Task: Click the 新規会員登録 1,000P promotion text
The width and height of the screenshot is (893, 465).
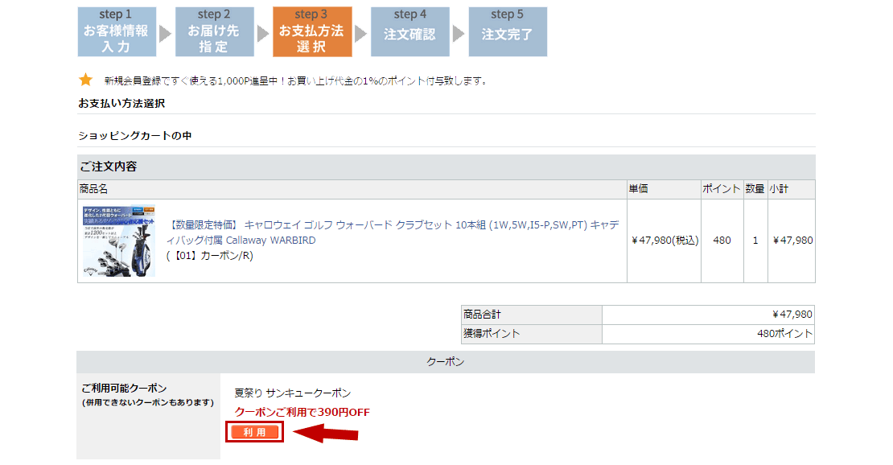Action: (297, 81)
